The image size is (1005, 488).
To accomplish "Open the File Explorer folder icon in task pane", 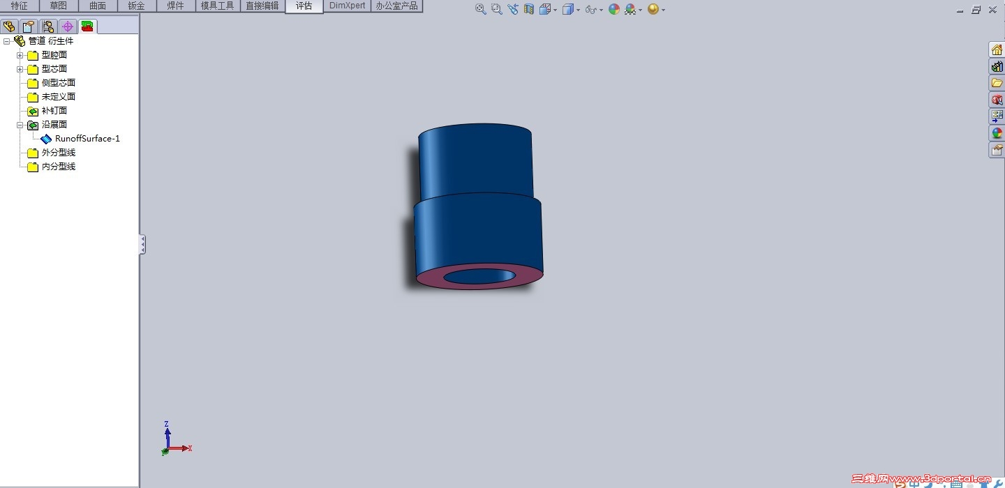I will pyautogui.click(x=997, y=83).
